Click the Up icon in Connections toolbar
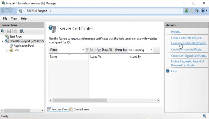This screenshot has width=209, height=119. tap(15, 31)
